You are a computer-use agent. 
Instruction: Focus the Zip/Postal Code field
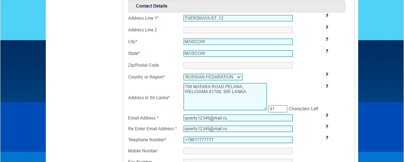(x=238, y=65)
